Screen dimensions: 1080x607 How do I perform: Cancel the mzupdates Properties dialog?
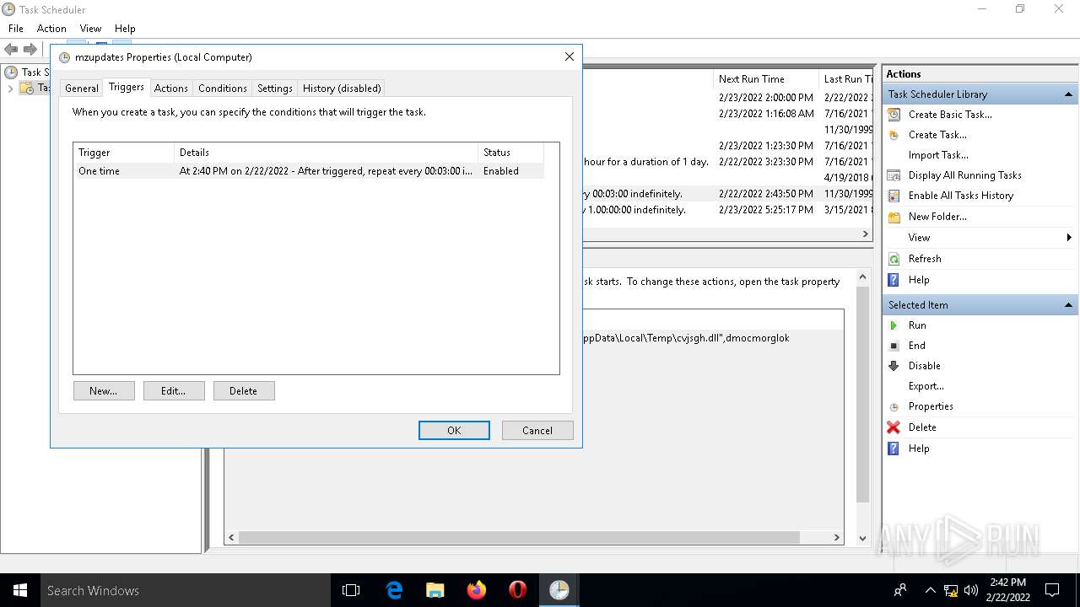coord(537,430)
